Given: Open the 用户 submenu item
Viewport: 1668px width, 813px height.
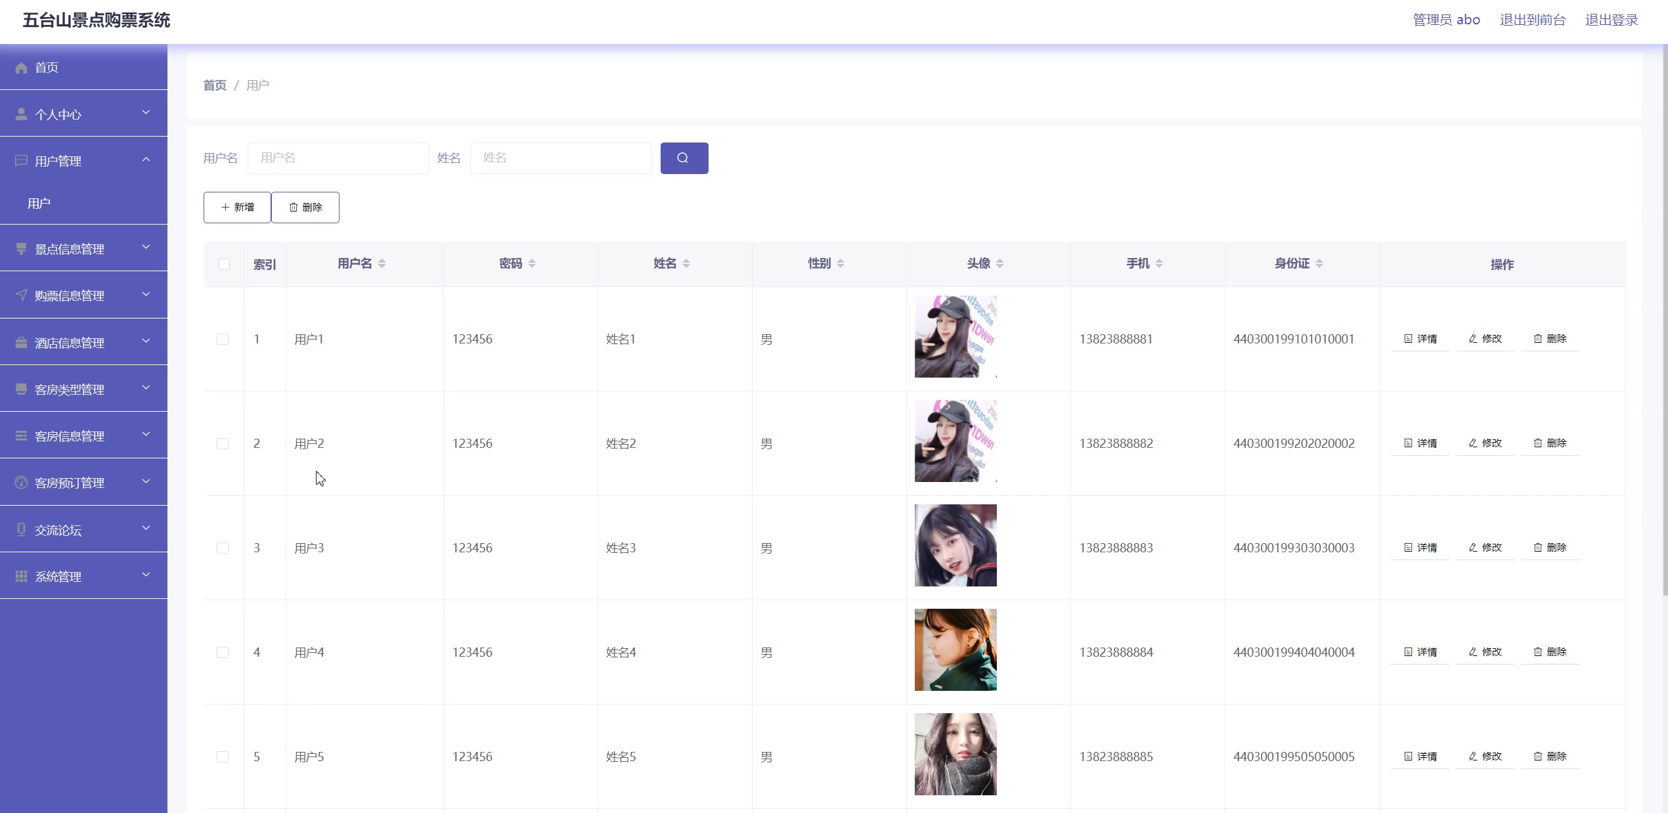Looking at the screenshot, I should (39, 204).
